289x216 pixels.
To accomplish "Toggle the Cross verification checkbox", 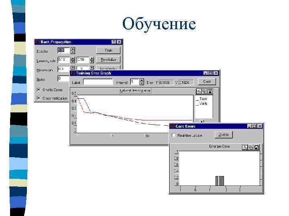I will point(39,98).
